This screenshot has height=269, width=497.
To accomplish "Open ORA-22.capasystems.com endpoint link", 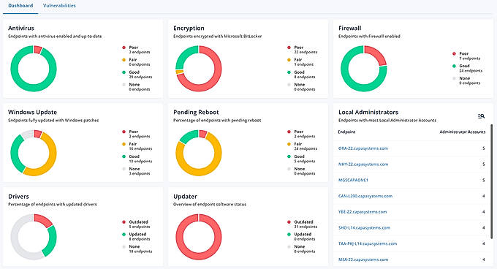I will tap(363, 148).
